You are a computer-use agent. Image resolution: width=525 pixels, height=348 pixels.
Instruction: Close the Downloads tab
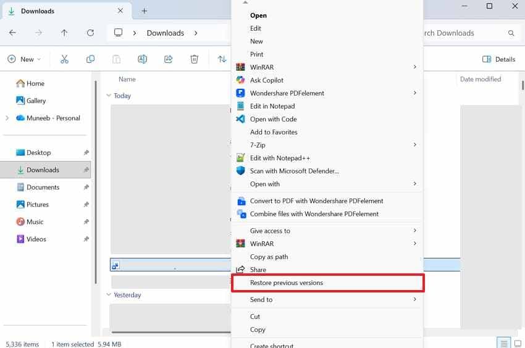click(x=120, y=10)
